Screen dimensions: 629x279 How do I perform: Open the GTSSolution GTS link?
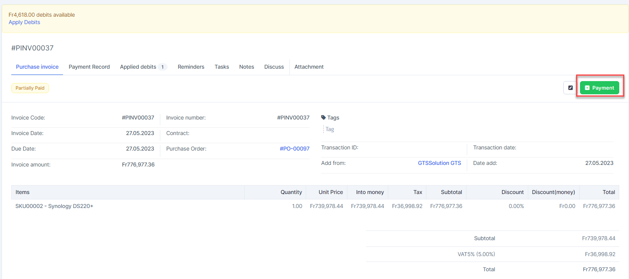439,163
